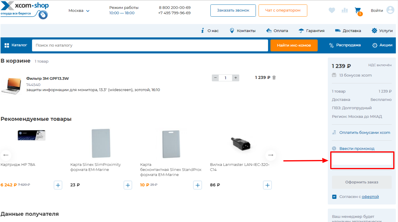Screen dimensions: 398x222
Task: Delete Фильтр 3M item with trash icon
Action: tap(274, 77)
